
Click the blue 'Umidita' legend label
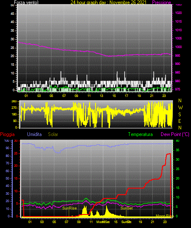point(34,134)
